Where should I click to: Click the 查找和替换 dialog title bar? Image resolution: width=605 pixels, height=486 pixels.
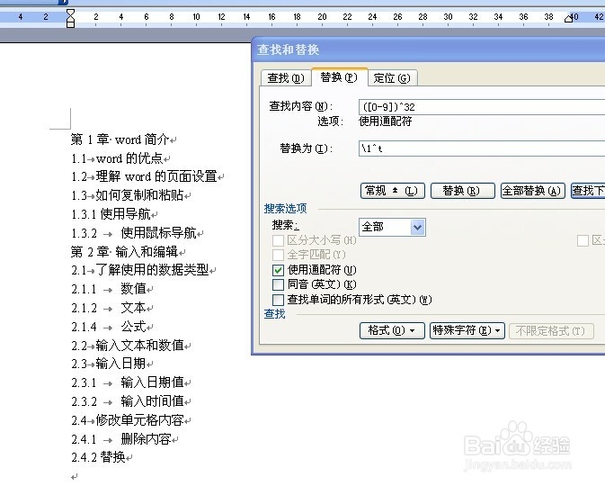(x=428, y=49)
